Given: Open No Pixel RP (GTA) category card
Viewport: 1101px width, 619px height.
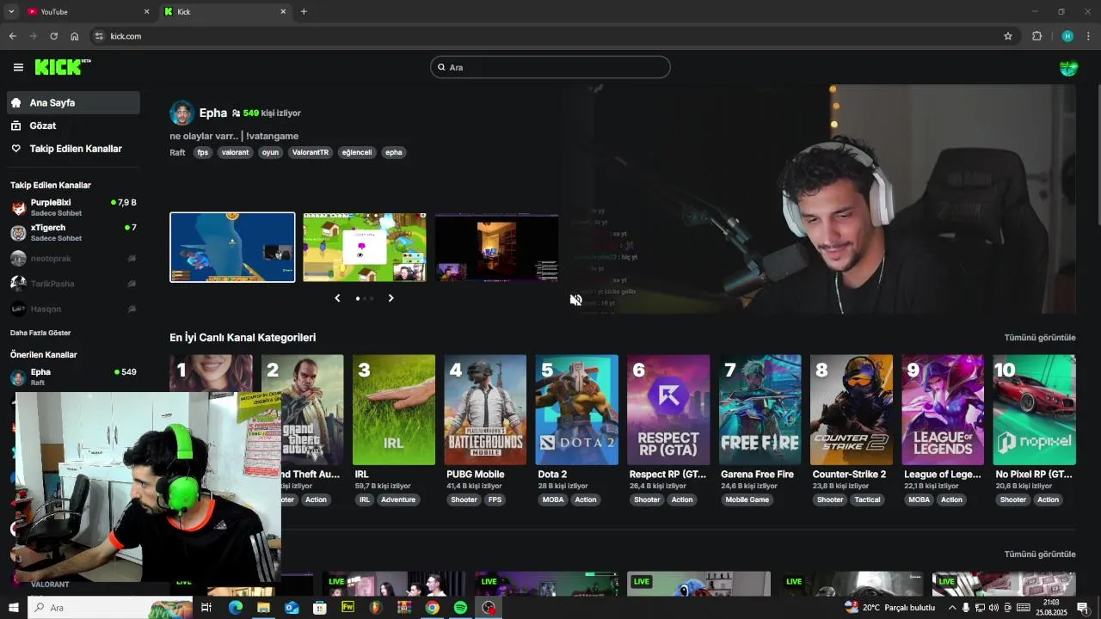Looking at the screenshot, I should pyautogui.click(x=1034, y=410).
